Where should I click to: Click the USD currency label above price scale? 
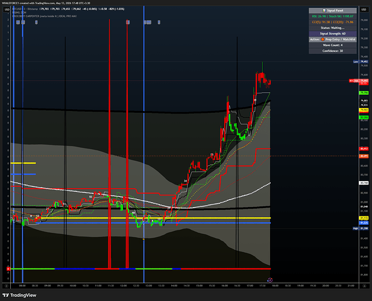[x=364, y=10]
